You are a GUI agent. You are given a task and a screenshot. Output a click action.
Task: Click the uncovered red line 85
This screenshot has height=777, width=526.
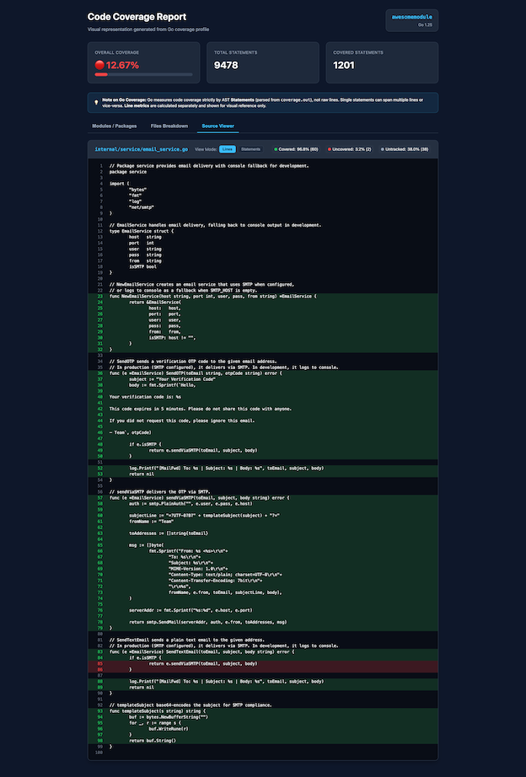(x=263, y=663)
